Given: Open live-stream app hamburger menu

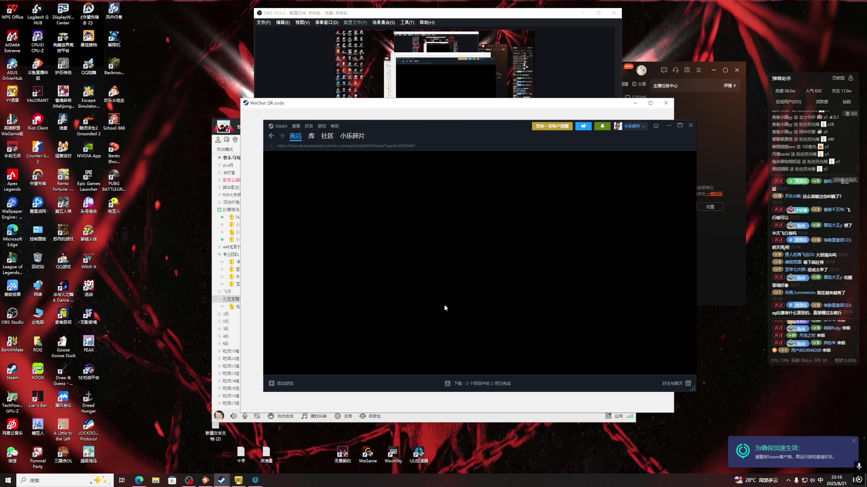Looking at the screenshot, I should pyautogui.click(x=699, y=70).
